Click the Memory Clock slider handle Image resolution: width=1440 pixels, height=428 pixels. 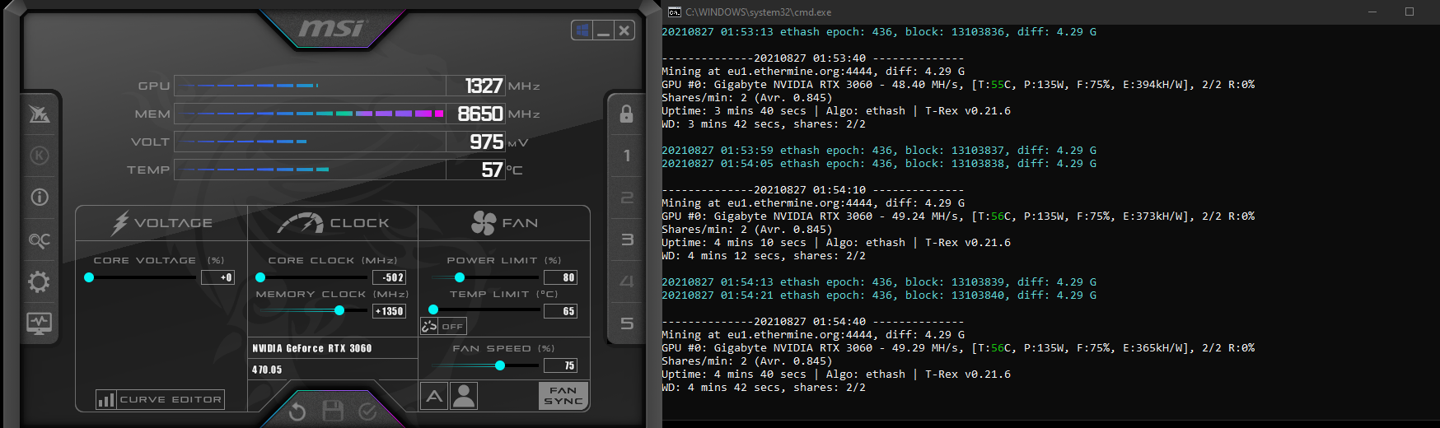(x=339, y=310)
